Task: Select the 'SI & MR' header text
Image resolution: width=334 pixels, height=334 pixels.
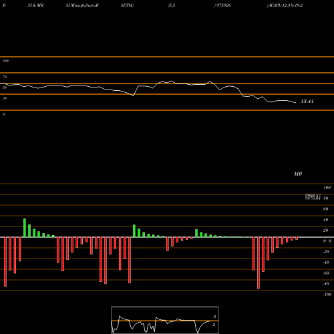Action: click(x=35, y=5)
